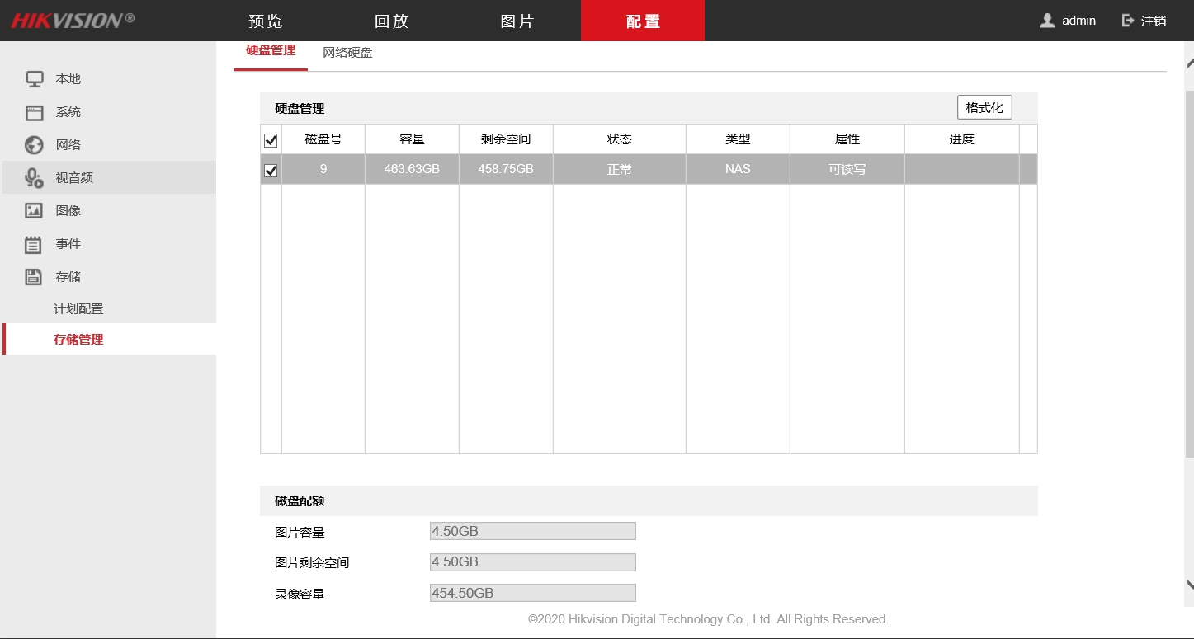The width and height of the screenshot is (1194, 639).
Task: Click the 容量 column header
Action: (x=412, y=139)
